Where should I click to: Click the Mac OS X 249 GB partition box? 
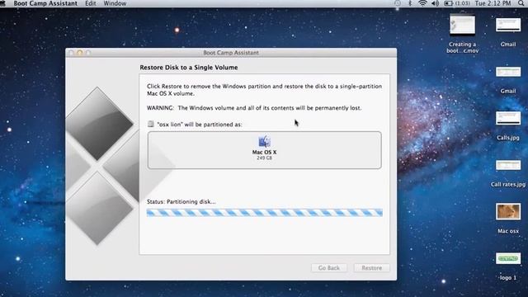click(264, 150)
